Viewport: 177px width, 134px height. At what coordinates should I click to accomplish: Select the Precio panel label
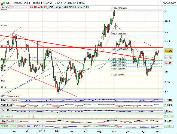pos(4,7)
